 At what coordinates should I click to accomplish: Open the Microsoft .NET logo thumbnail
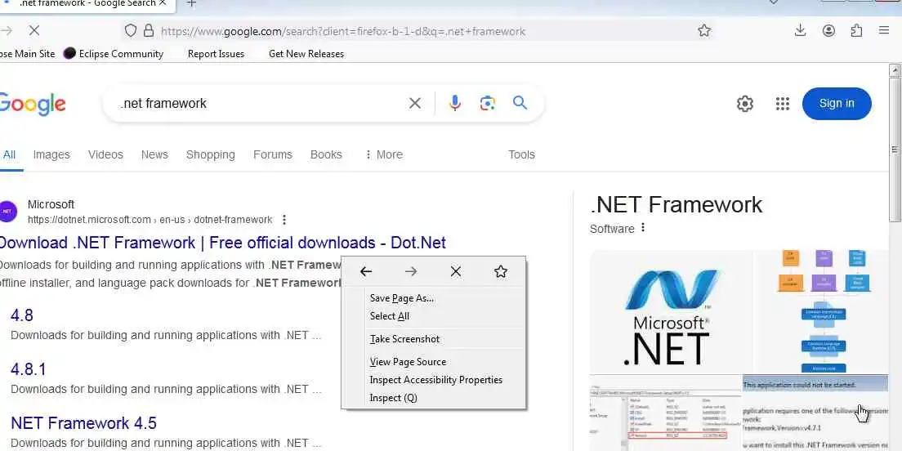pyautogui.click(x=671, y=311)
